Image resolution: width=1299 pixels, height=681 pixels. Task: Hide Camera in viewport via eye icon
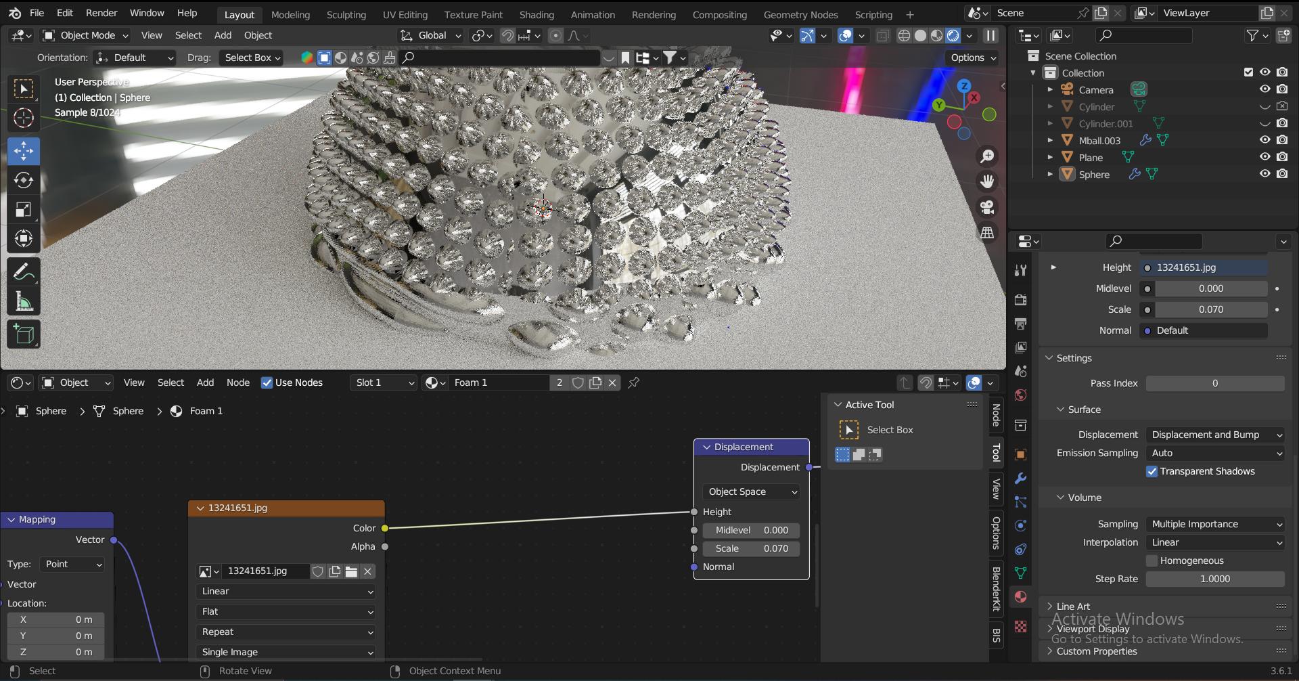[1264, 89]
